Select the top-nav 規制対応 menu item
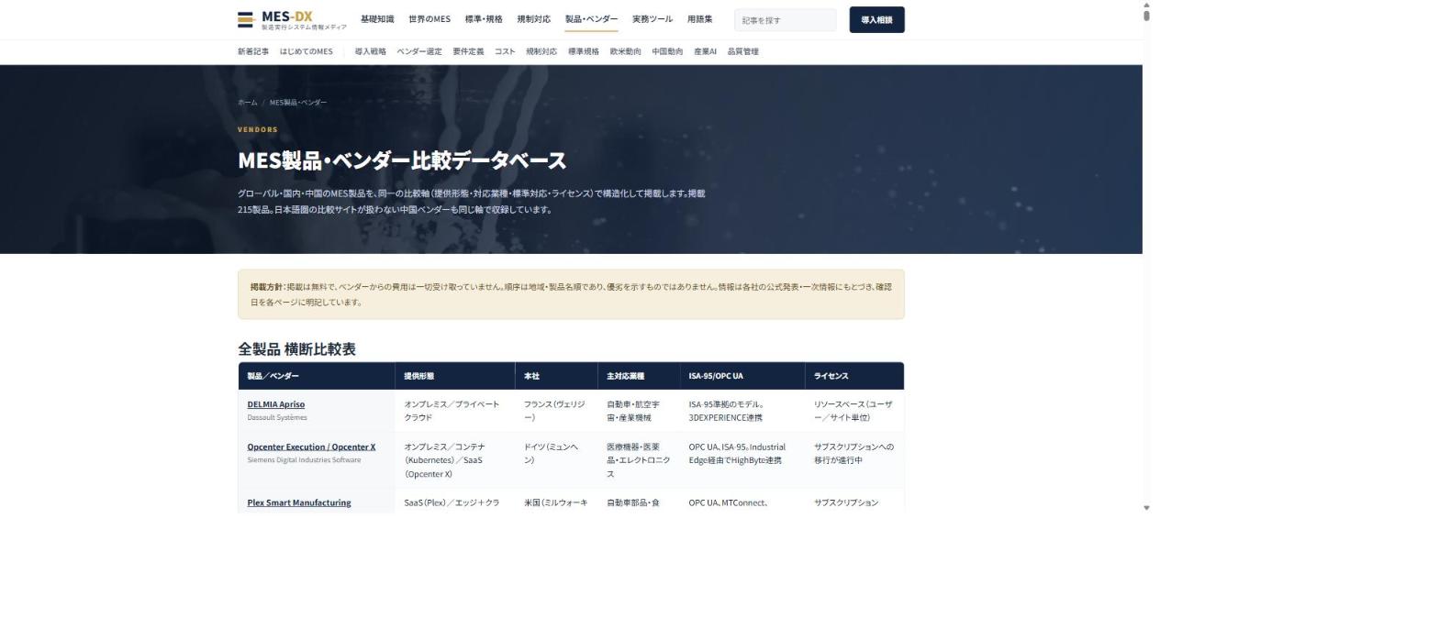The image size is (1439, 640). tap(534, 19)
